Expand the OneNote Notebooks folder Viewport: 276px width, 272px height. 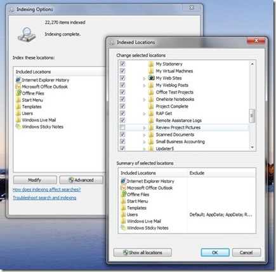coord(144,100)
